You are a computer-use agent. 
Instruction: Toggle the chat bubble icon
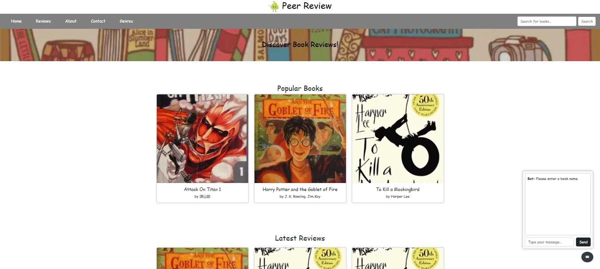[x=587, y=257]
